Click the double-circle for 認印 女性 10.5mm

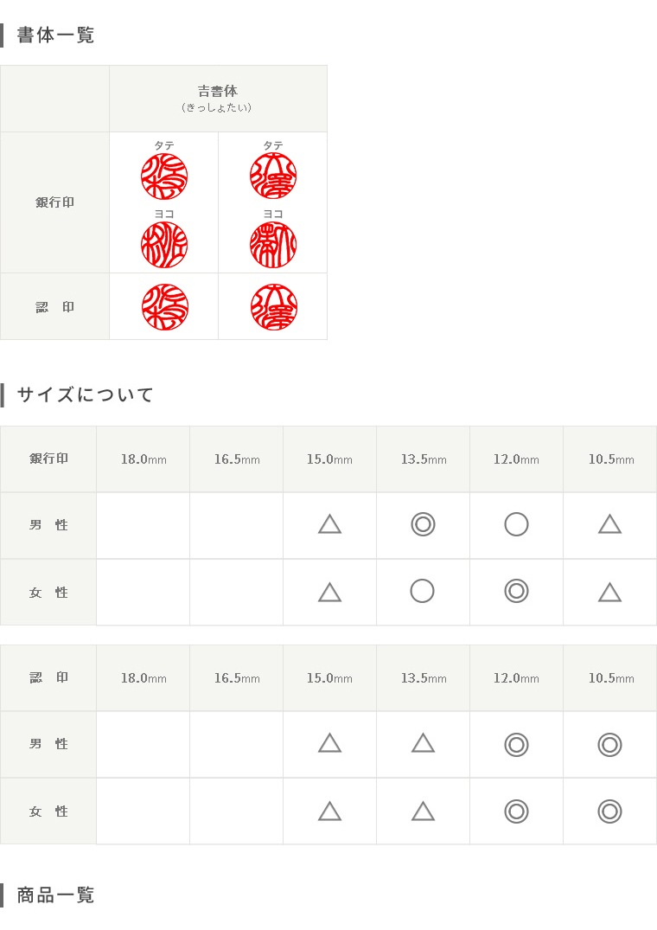tap(609, 811)
